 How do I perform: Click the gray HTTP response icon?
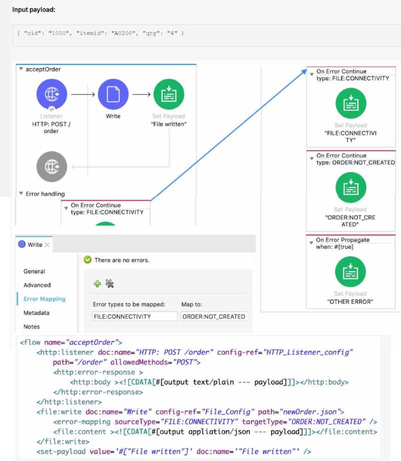(51, 166)
